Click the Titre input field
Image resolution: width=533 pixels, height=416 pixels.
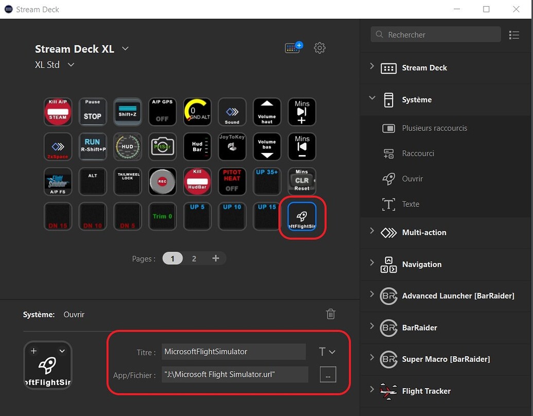233,352
